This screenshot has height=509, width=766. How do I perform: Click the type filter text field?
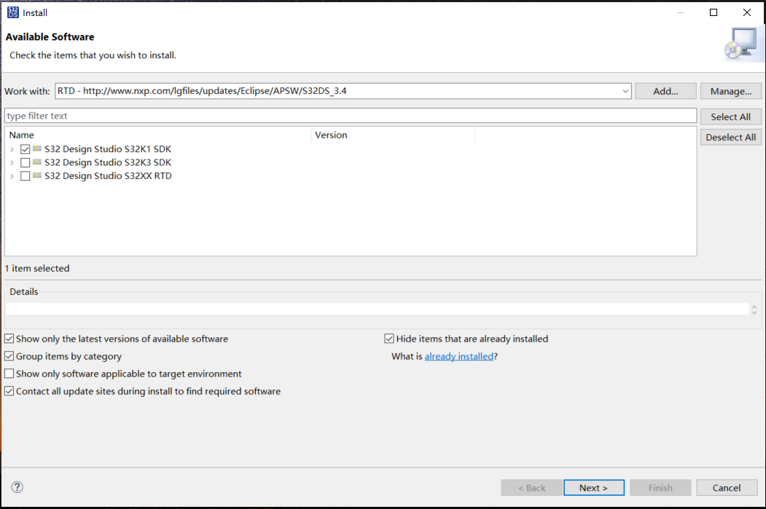tap(350, 116)
